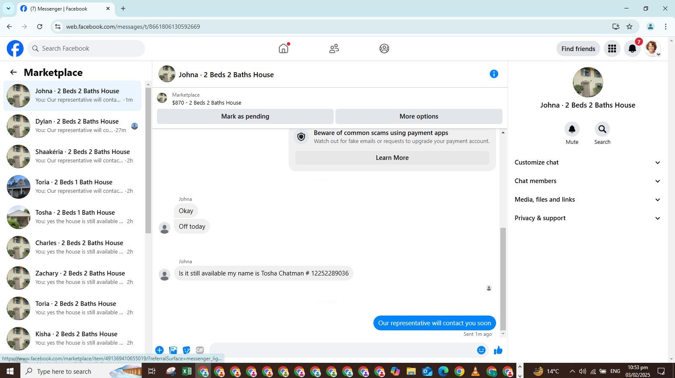Open the Zachary 2 Beds 2 Baths conversation
Viewport: 675px width, 378px height.
(73, 278)
